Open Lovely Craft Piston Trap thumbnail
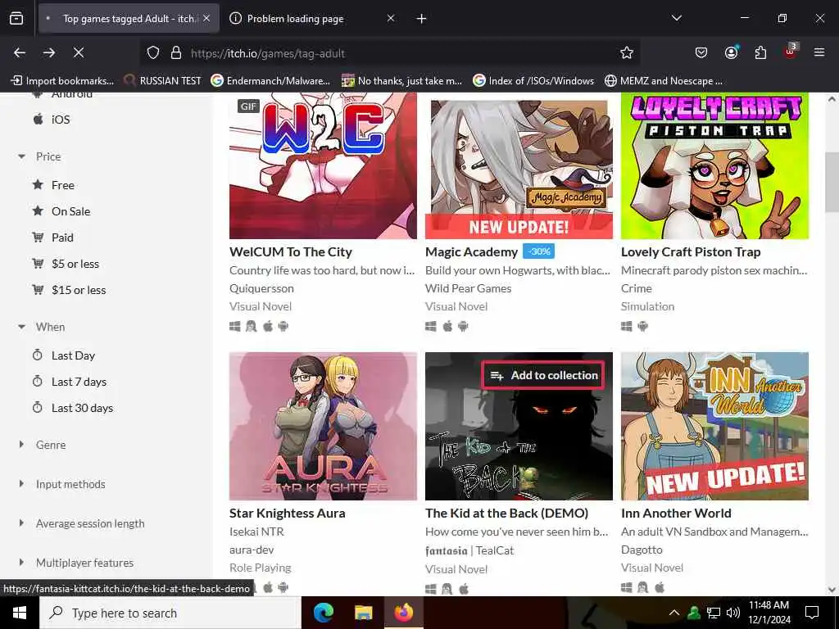 pyautogui.click(x=714, y=167)
